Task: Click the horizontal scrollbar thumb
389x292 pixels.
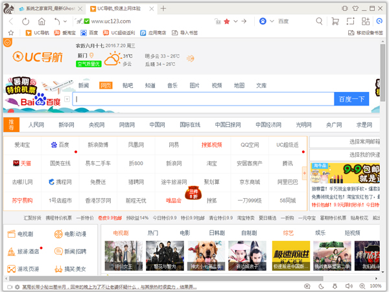Action: (x=166, y=278)
